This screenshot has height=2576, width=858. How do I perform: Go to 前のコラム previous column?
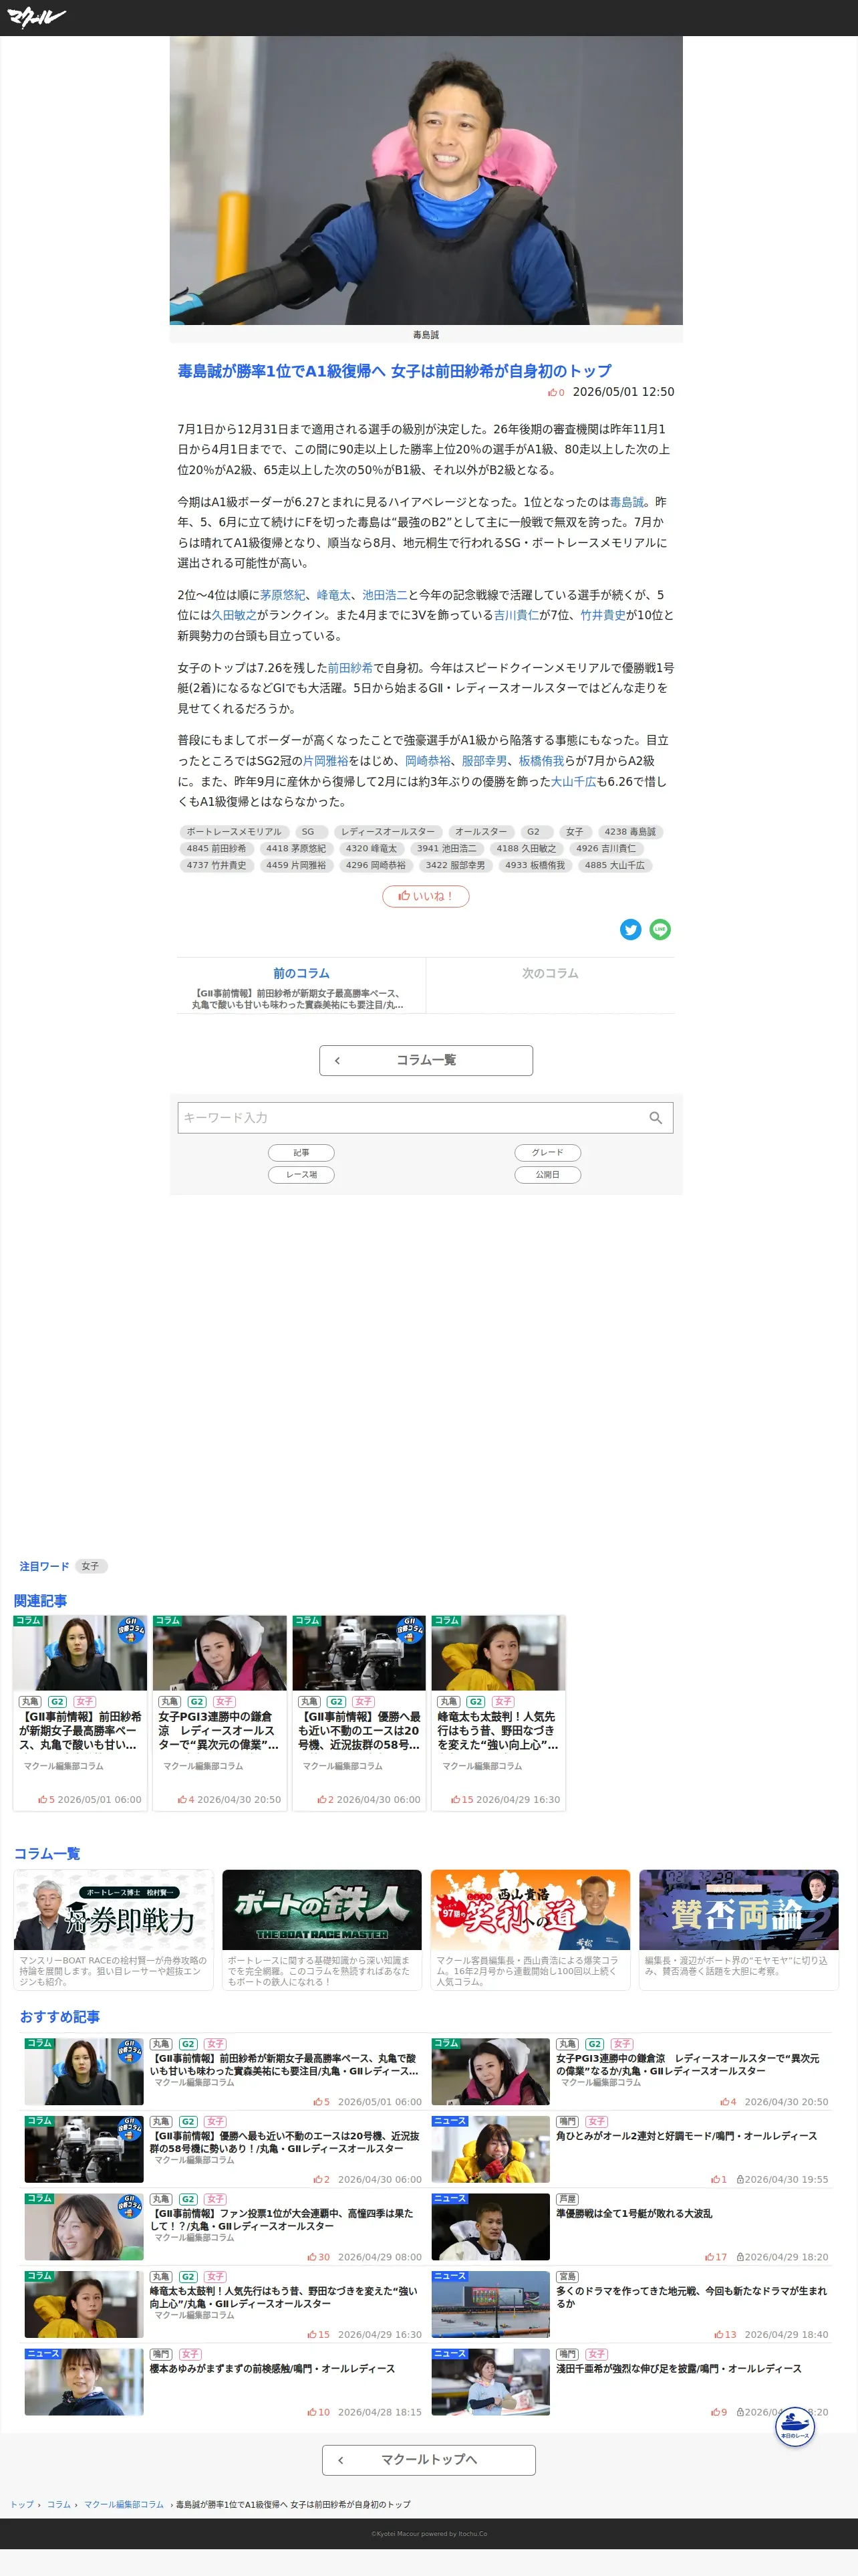301,986
